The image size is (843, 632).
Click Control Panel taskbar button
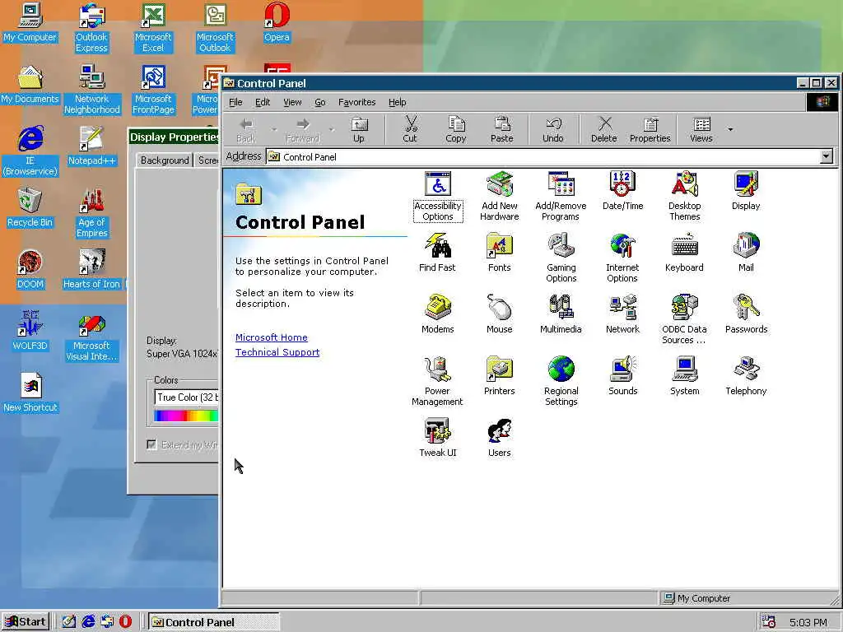pos(213,622)
